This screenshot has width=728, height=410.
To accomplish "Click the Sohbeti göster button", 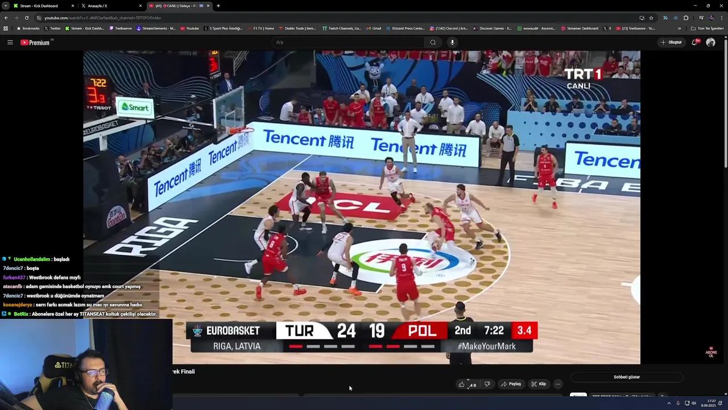I will pos(627,377).
